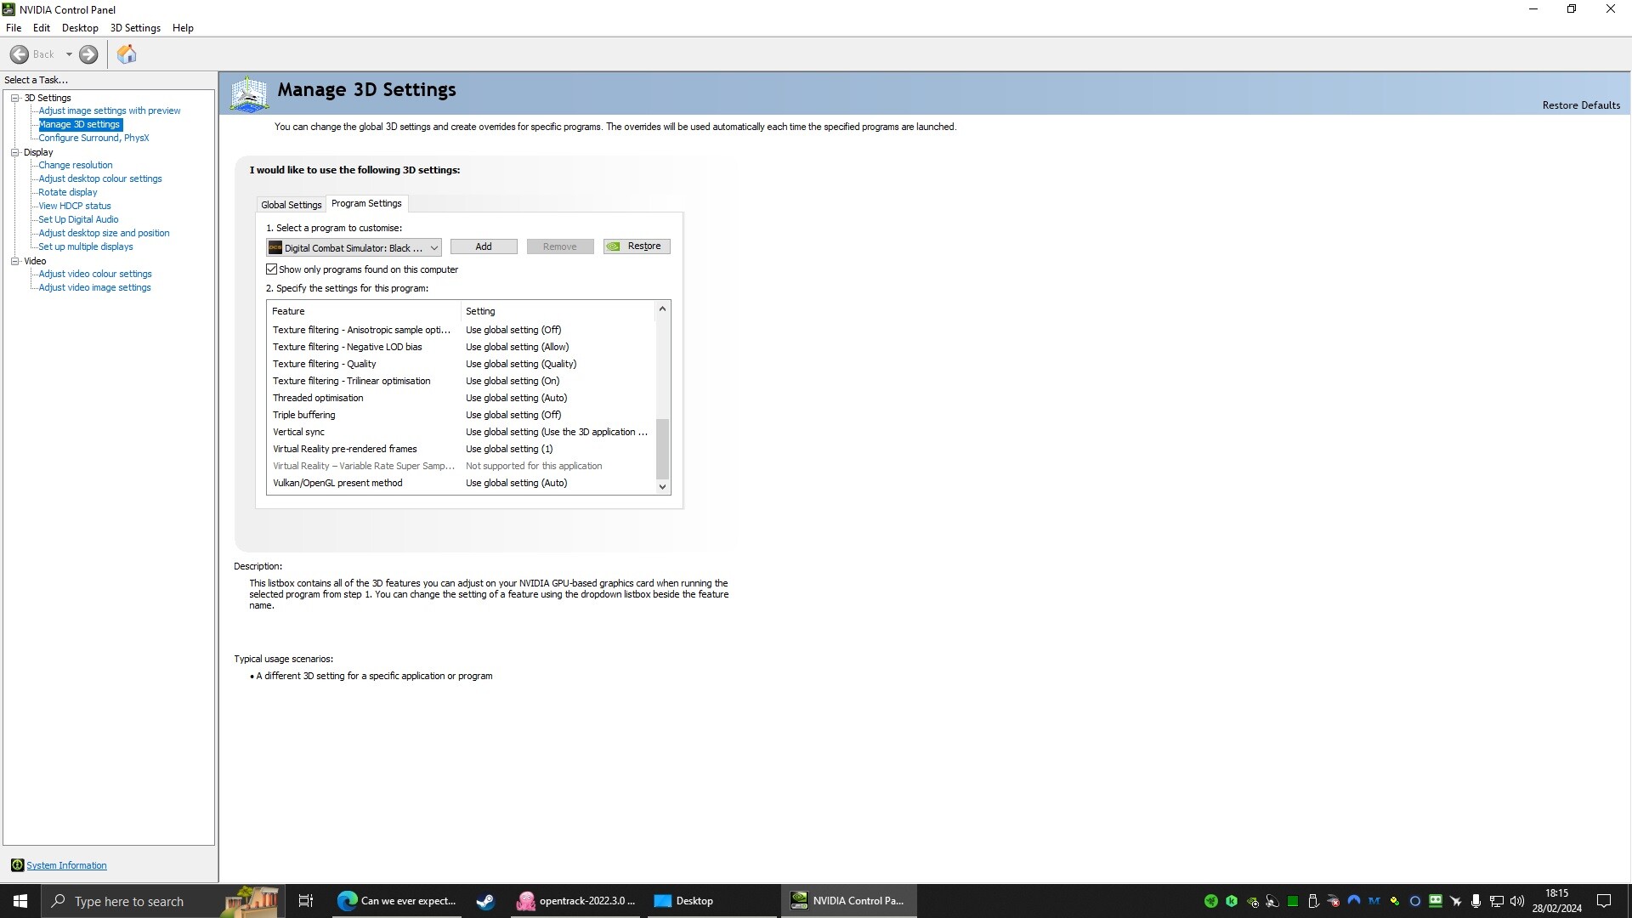Open Configure Surround, PhysX
Screen dimensions: 1632x918
point(93,138)
